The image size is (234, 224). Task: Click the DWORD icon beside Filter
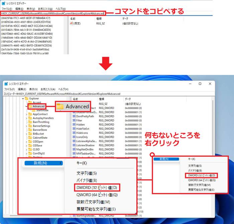(x=74, y=120)
